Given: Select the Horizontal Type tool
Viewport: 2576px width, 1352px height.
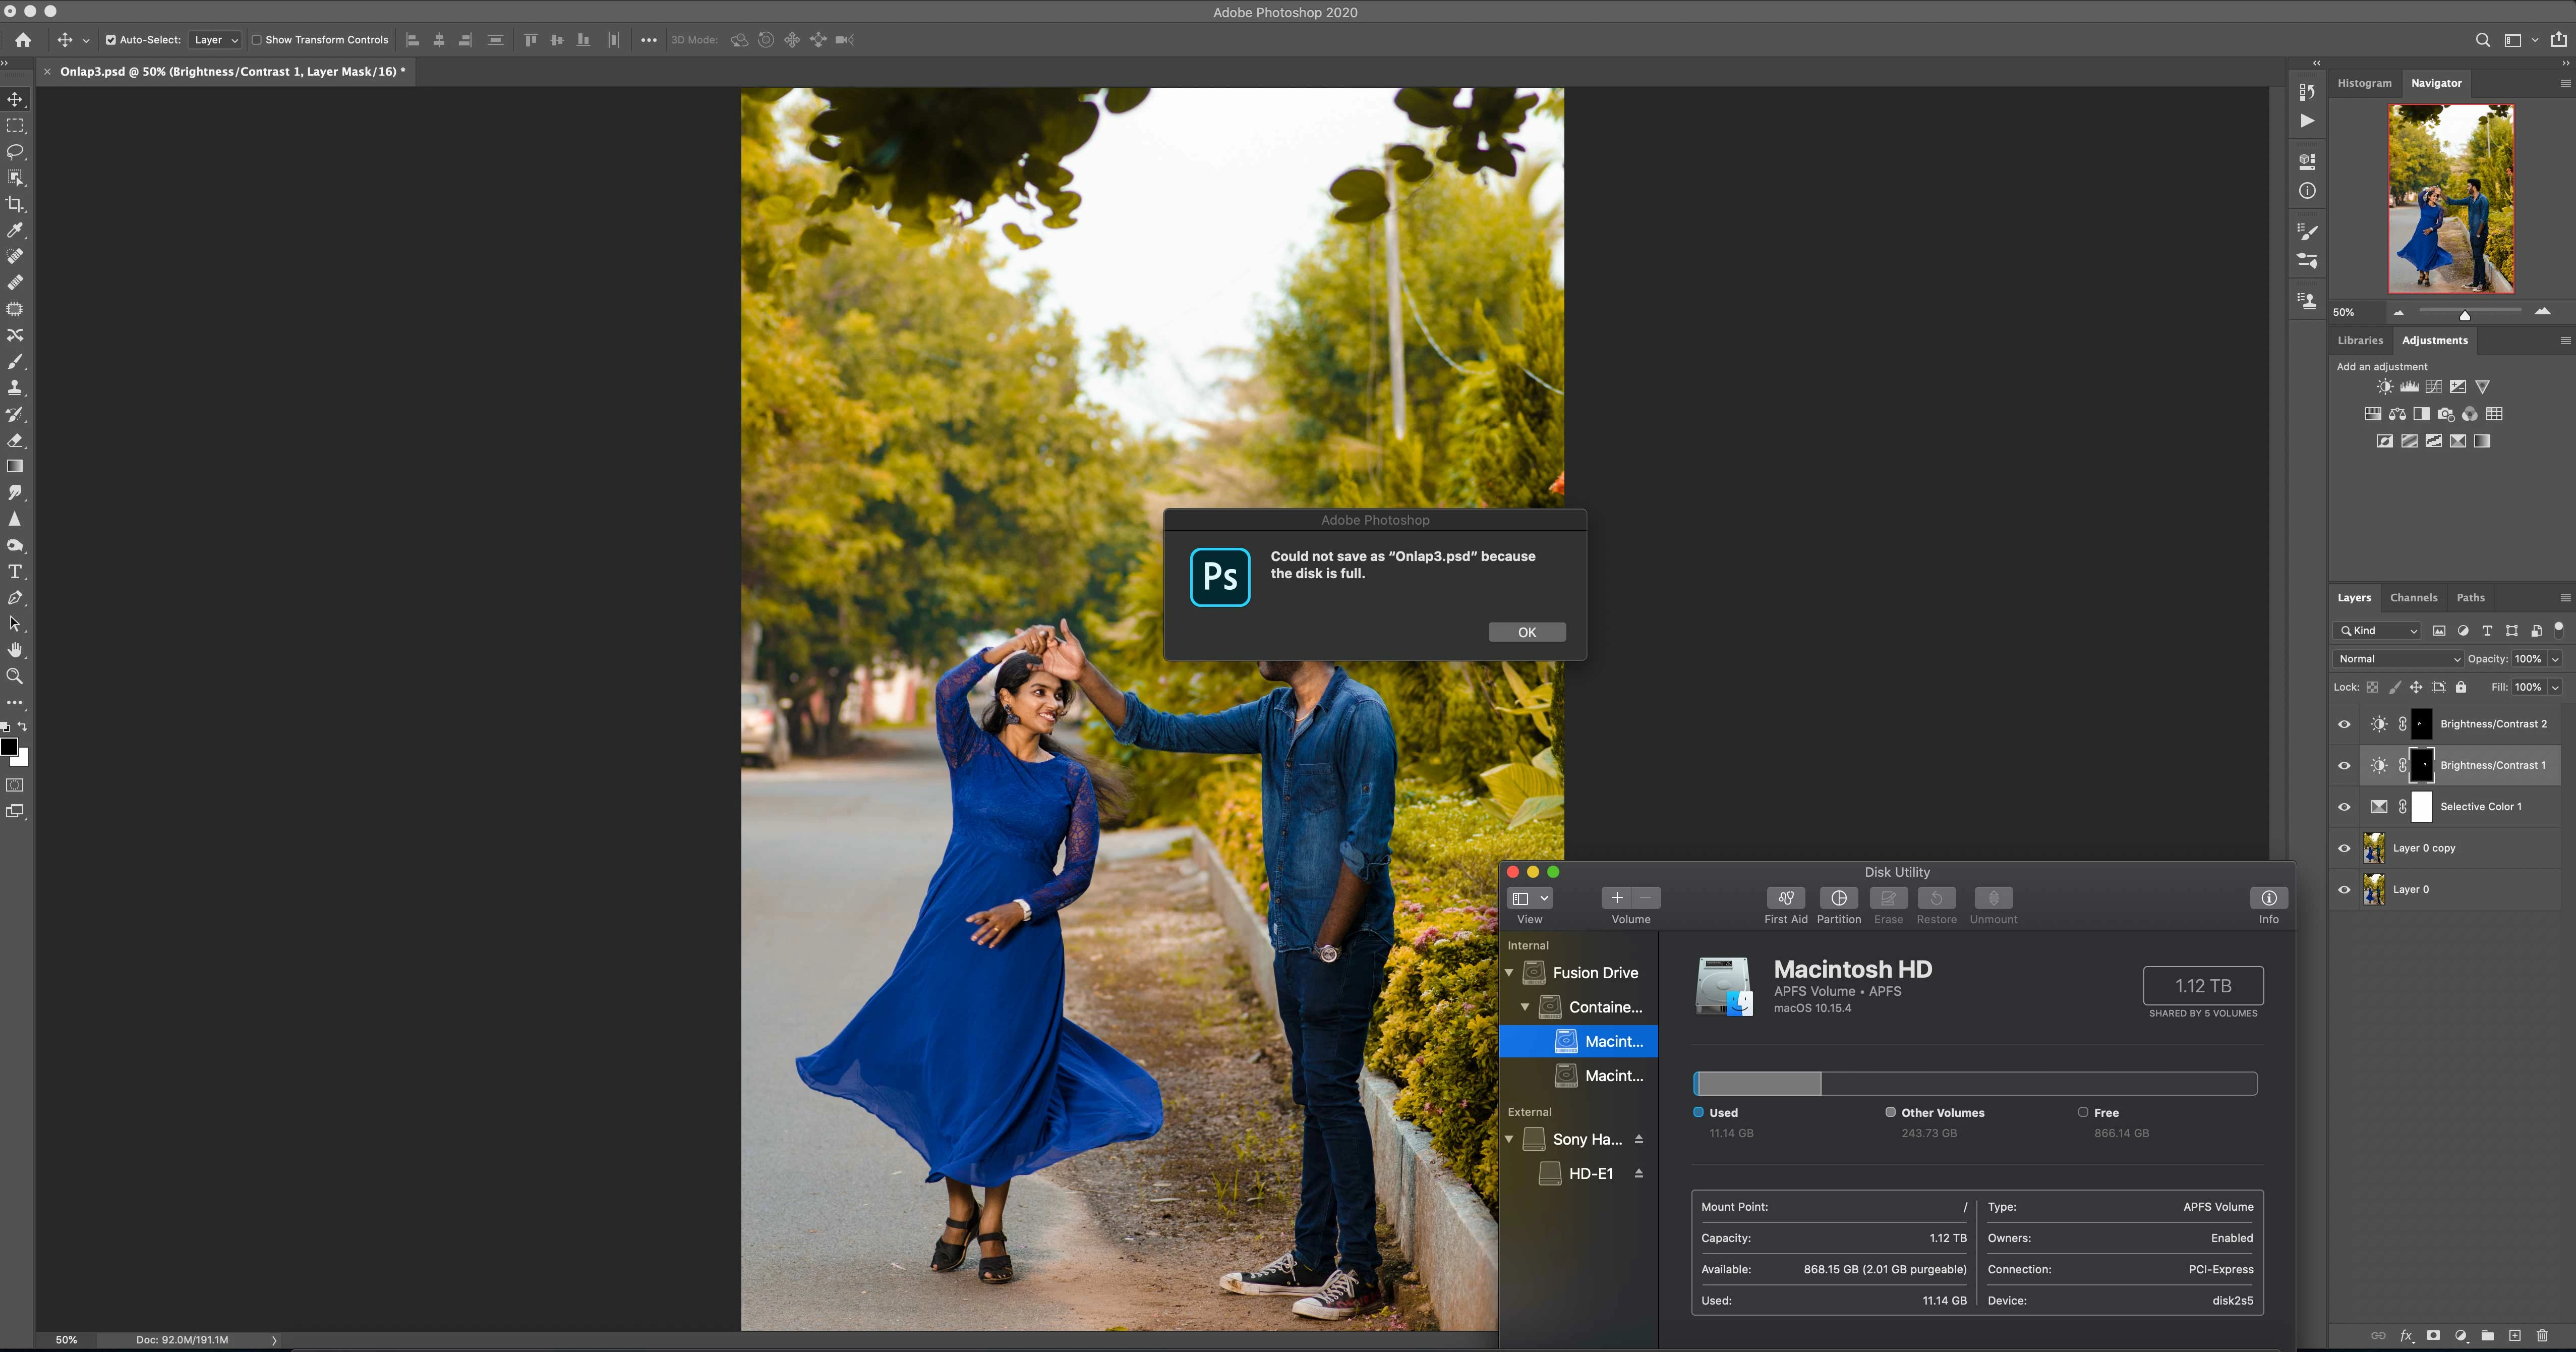Looking at the screenshot, I should pyautogui.click(x=15, y=572).
